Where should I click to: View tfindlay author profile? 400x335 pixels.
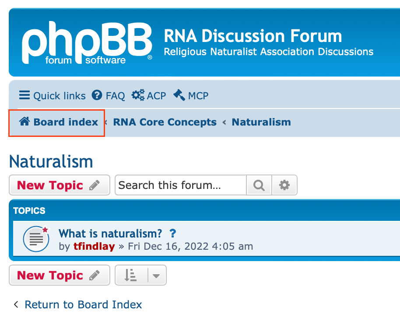tap(94, 246)
